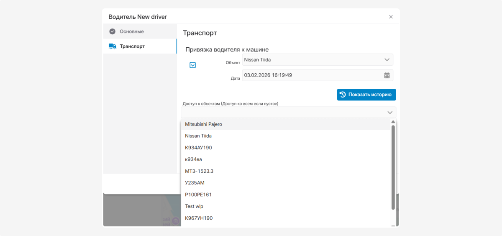502x236 pixels.
Task: Select the К934АУ190 option
Action: pos(199,148)
